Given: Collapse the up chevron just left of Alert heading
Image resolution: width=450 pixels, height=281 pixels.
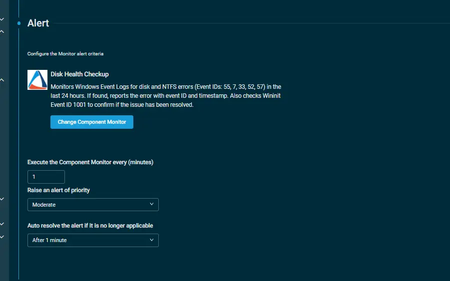Looking at the screenshot, I should pos(2,31).
